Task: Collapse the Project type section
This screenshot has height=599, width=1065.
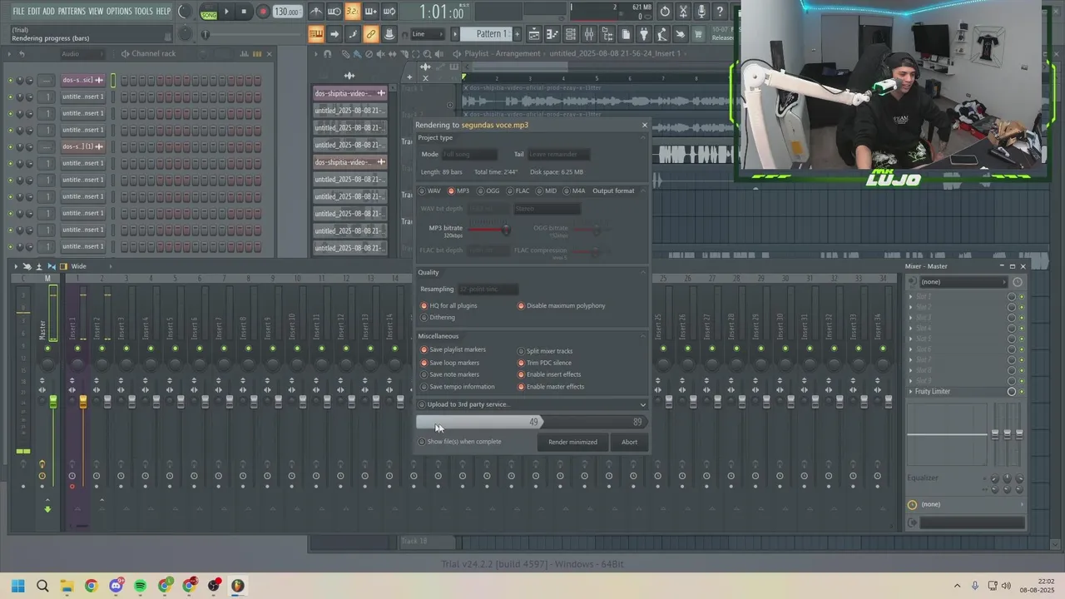Action: (643, 138)
